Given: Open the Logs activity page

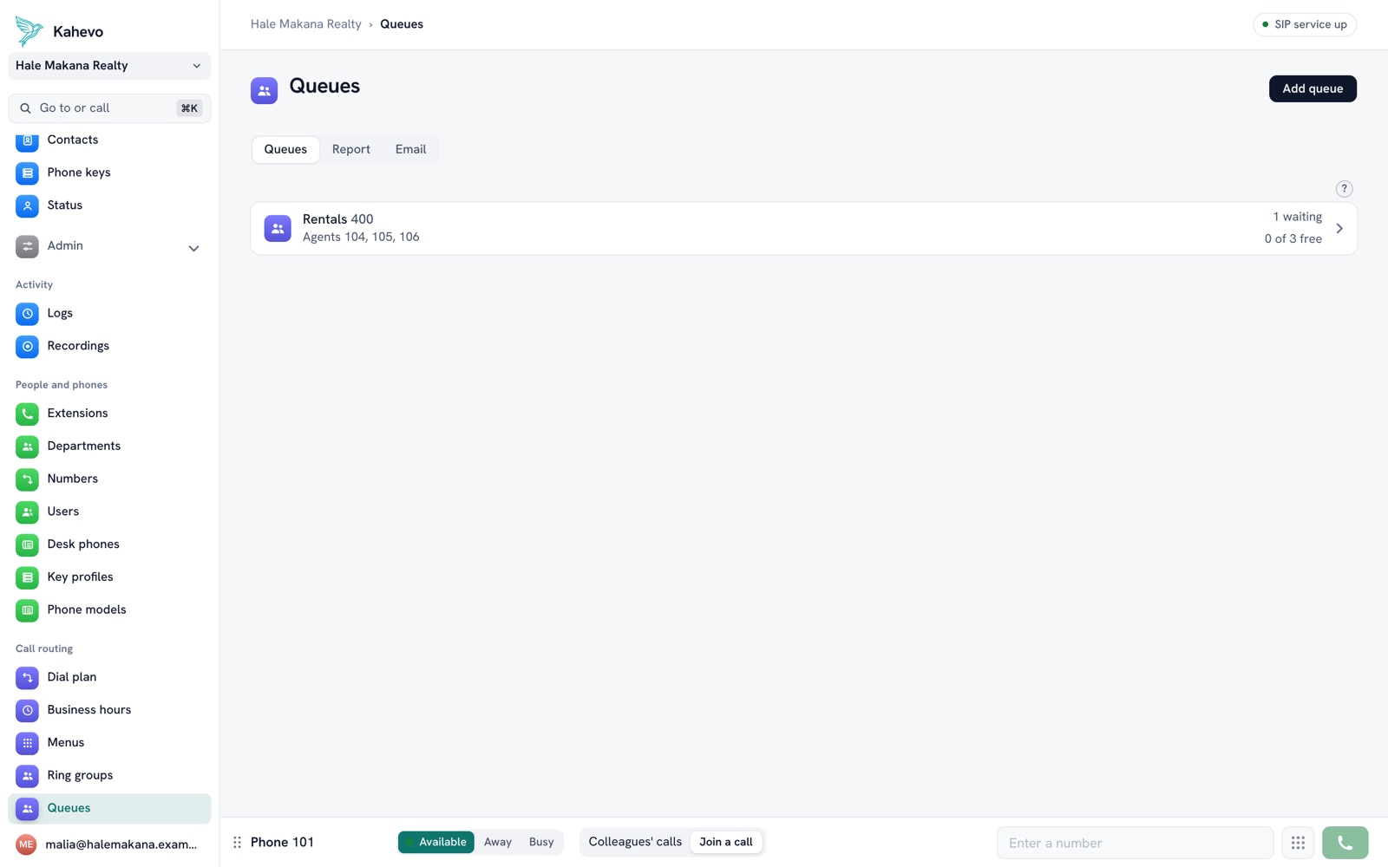Looking at the screenshot, I should coord(109,313).
